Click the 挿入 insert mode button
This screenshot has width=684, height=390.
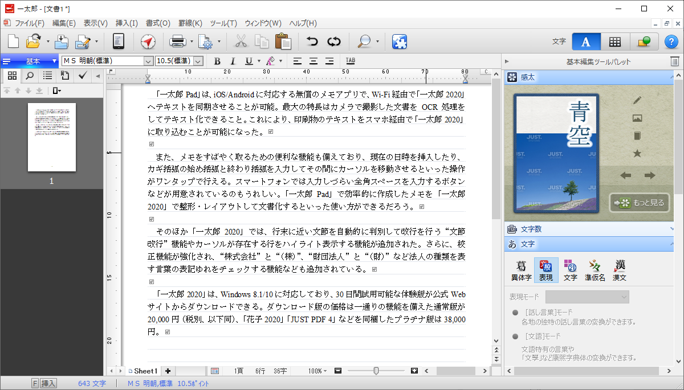48,384
